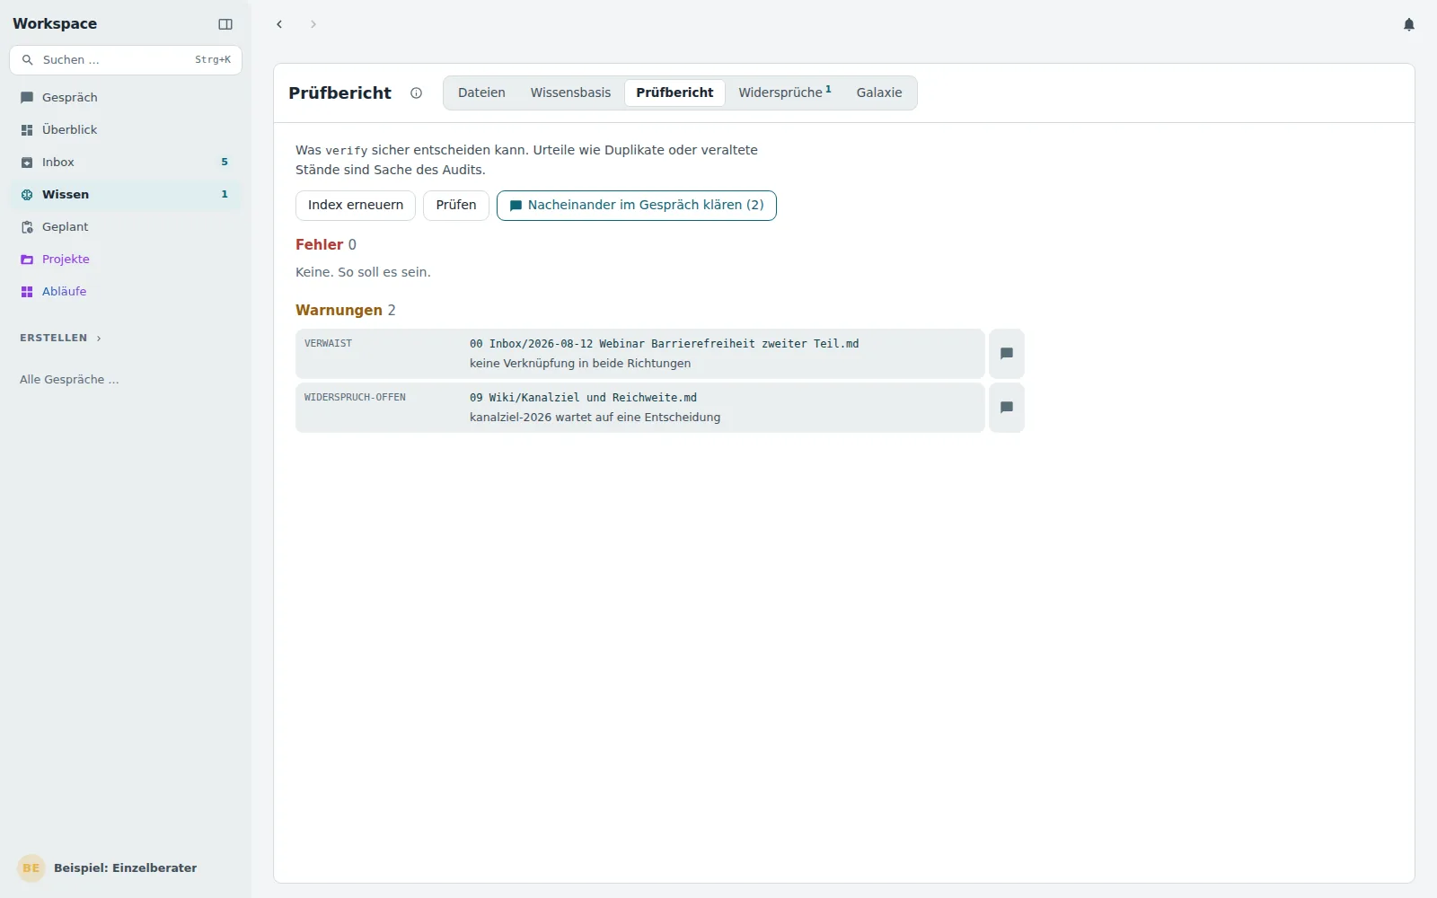Open the Widersprüche tab
The image size is (1437, 898).
pos(785,92)
